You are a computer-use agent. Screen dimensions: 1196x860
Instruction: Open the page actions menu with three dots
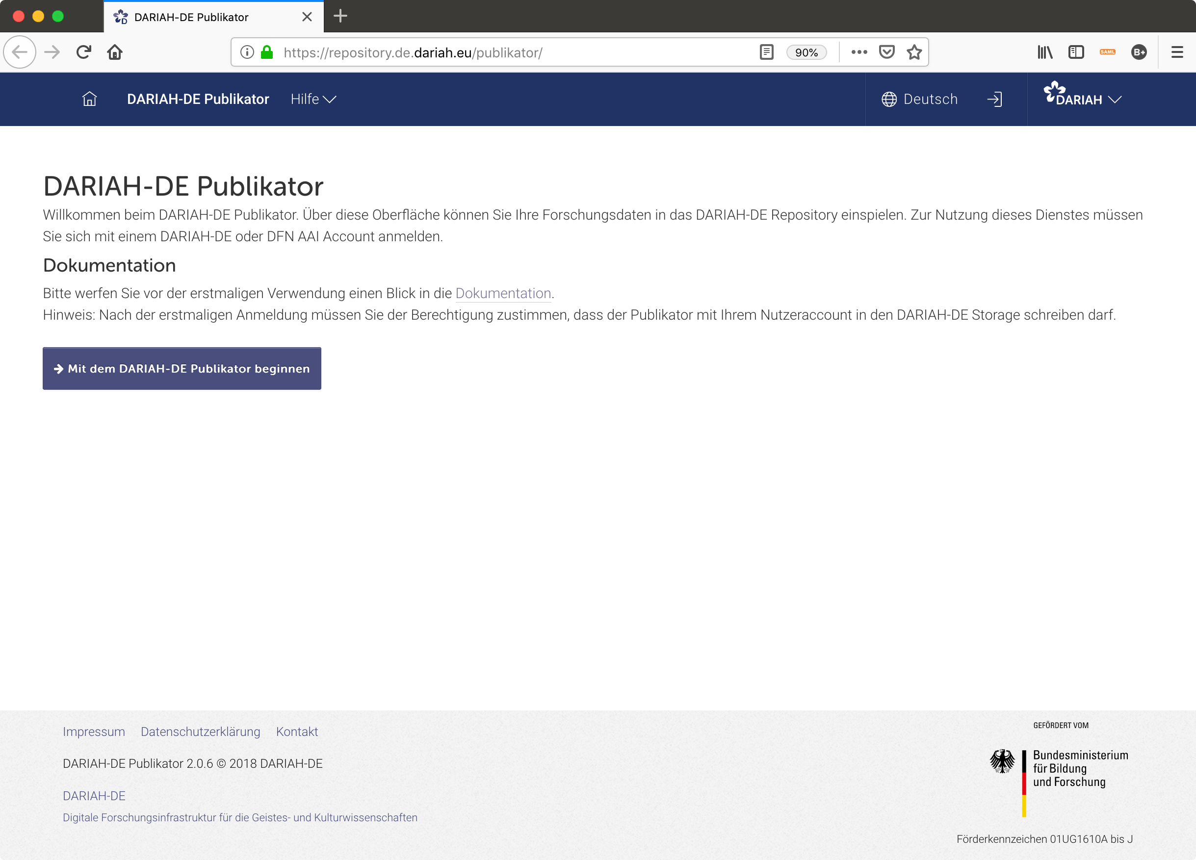pos(858,51)
